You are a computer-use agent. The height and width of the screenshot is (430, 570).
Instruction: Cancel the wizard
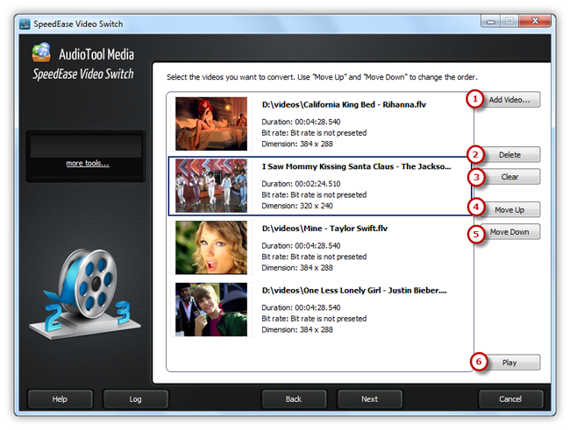510,399
